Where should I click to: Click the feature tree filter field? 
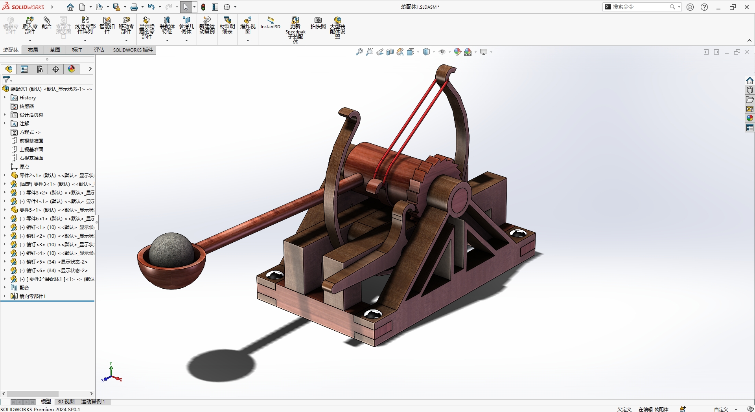point(48,80)
